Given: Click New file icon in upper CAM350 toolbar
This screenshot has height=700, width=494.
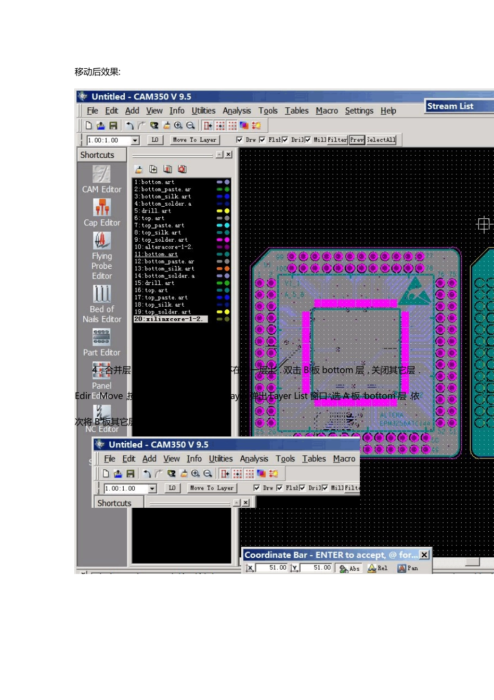Looking at the screenshot, I should (x=89, y=126).
